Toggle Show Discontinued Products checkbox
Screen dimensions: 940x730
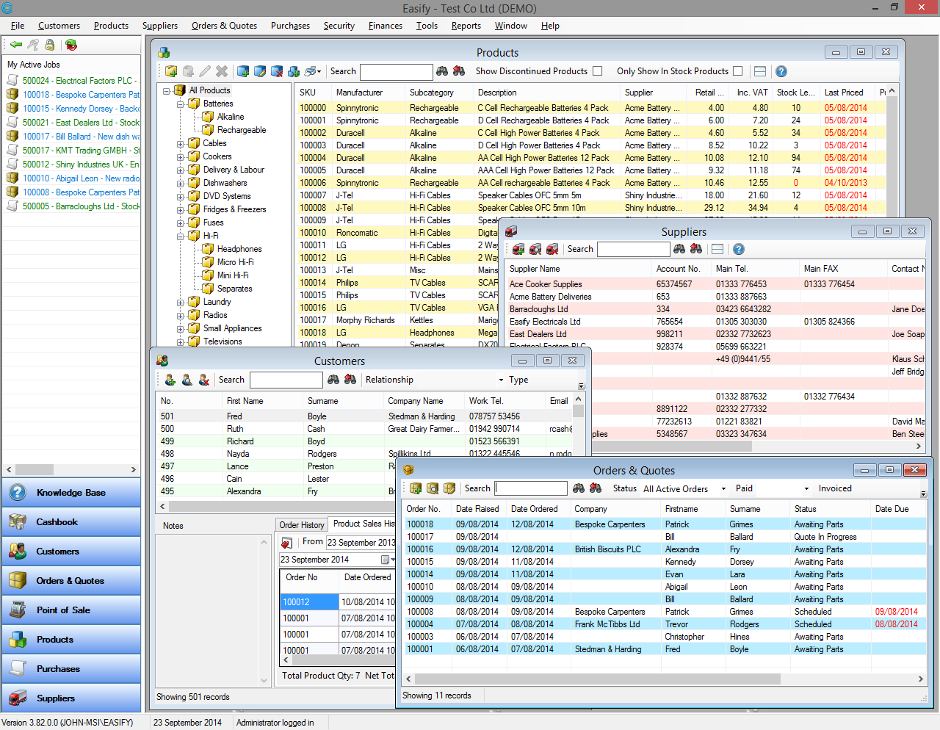point(597,71)
